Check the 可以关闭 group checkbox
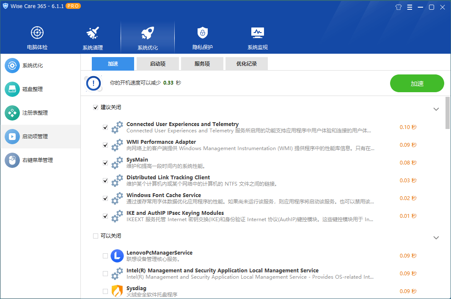 (x=96, y=236)
